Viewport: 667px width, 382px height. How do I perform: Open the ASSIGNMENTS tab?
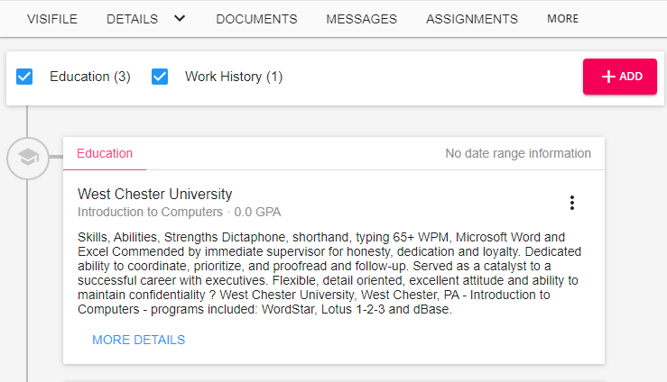tap(472, 19)
